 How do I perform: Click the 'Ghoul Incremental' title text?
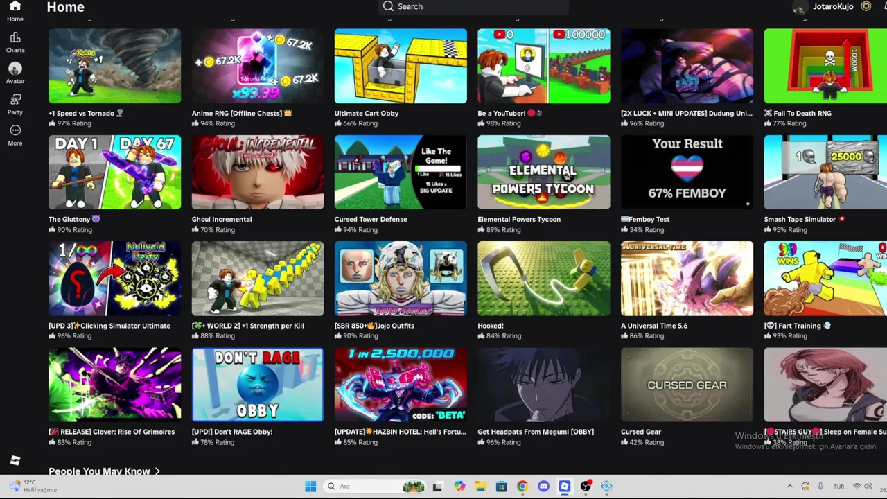tap(222, 219)
